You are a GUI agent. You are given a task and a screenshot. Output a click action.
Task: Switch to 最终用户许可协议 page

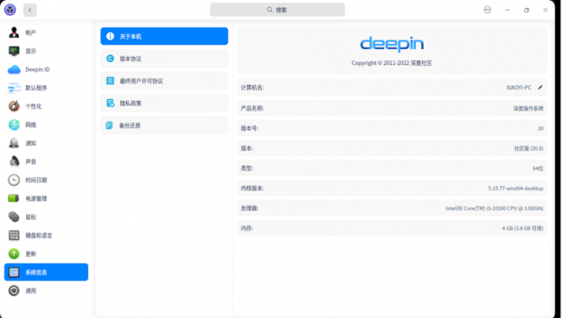(x=164, y=81)
